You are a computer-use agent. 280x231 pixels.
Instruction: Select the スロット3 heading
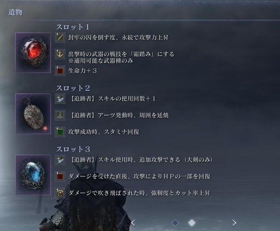73,149
